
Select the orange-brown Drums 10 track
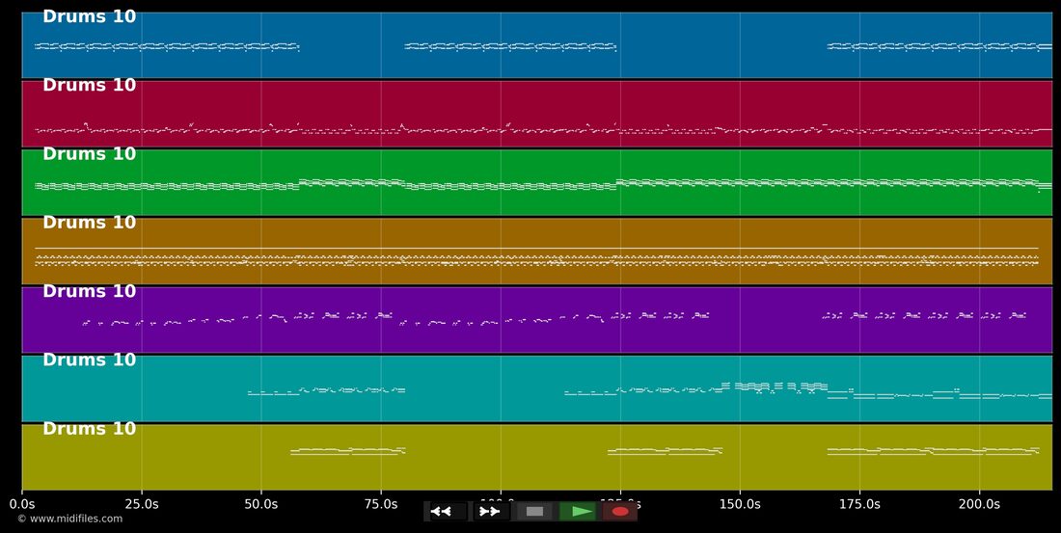tap(537, 251)
